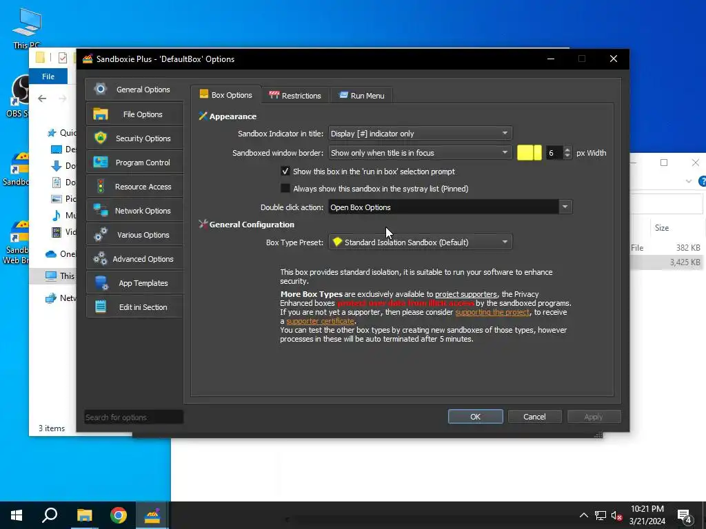Decrease border px width with down arrow
This screenshot has width=706, height=529.
tap(567, 156)
